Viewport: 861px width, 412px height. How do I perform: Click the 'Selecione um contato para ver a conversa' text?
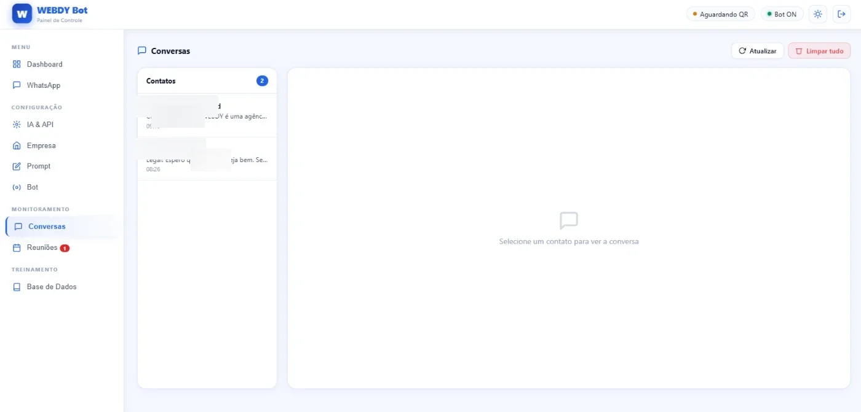(569, 242)
